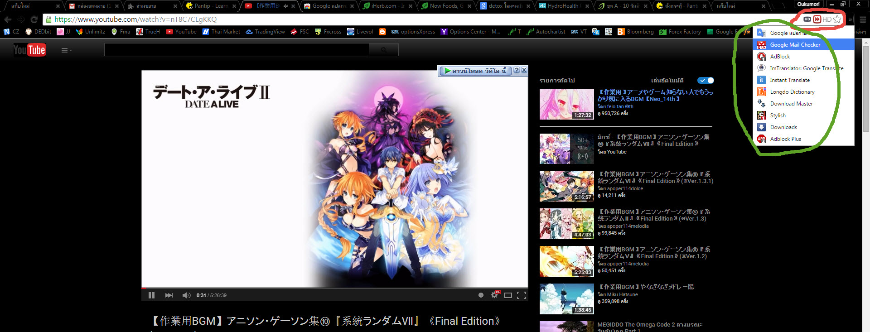Image resolution: width=870 pixels, height=332 pixels.
Task: Open the video settings gear
Action: [494, 295]
